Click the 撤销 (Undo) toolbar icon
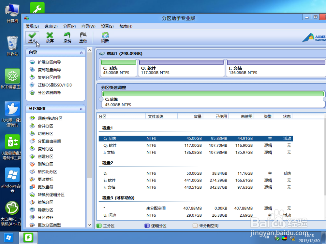 click(67, 37)
